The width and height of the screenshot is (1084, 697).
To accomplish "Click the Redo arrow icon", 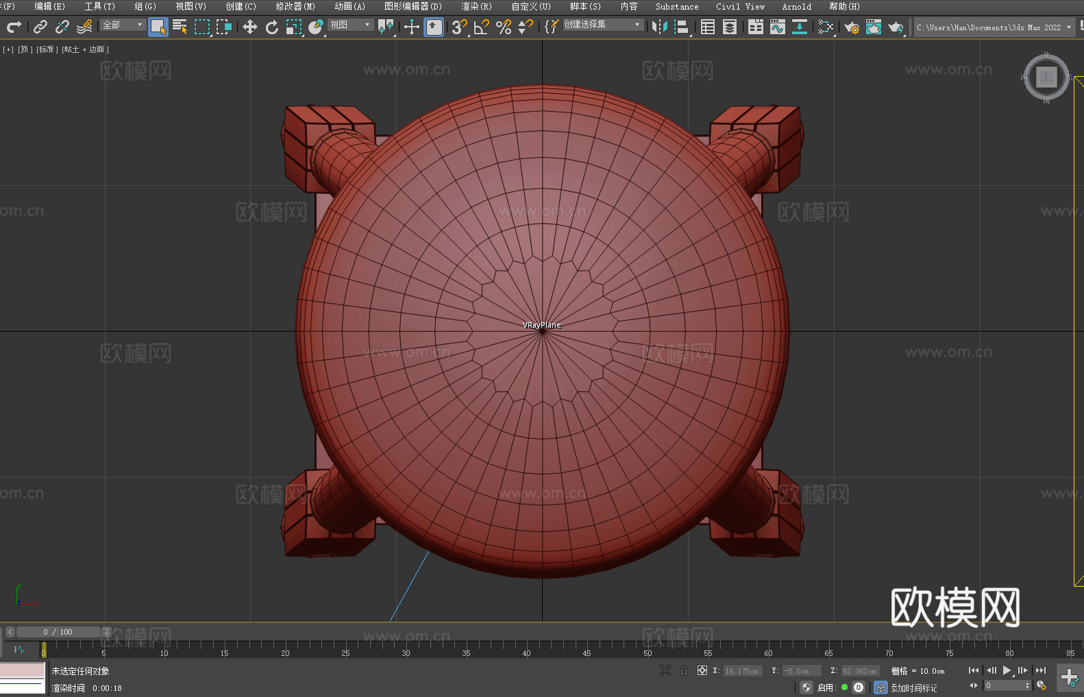I will click(x=14, y=27).
